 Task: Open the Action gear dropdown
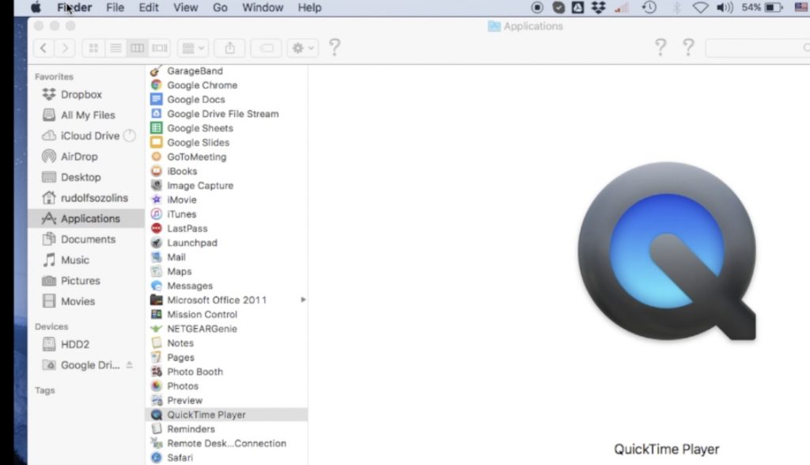[303, 48]
